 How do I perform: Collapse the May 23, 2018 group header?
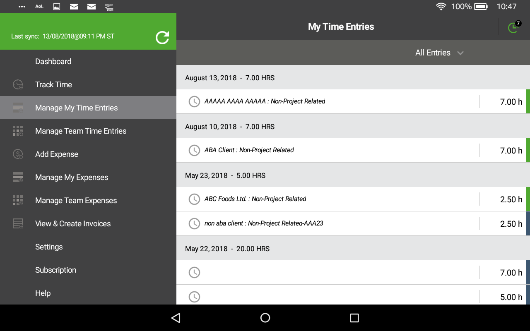coord(352,175)
